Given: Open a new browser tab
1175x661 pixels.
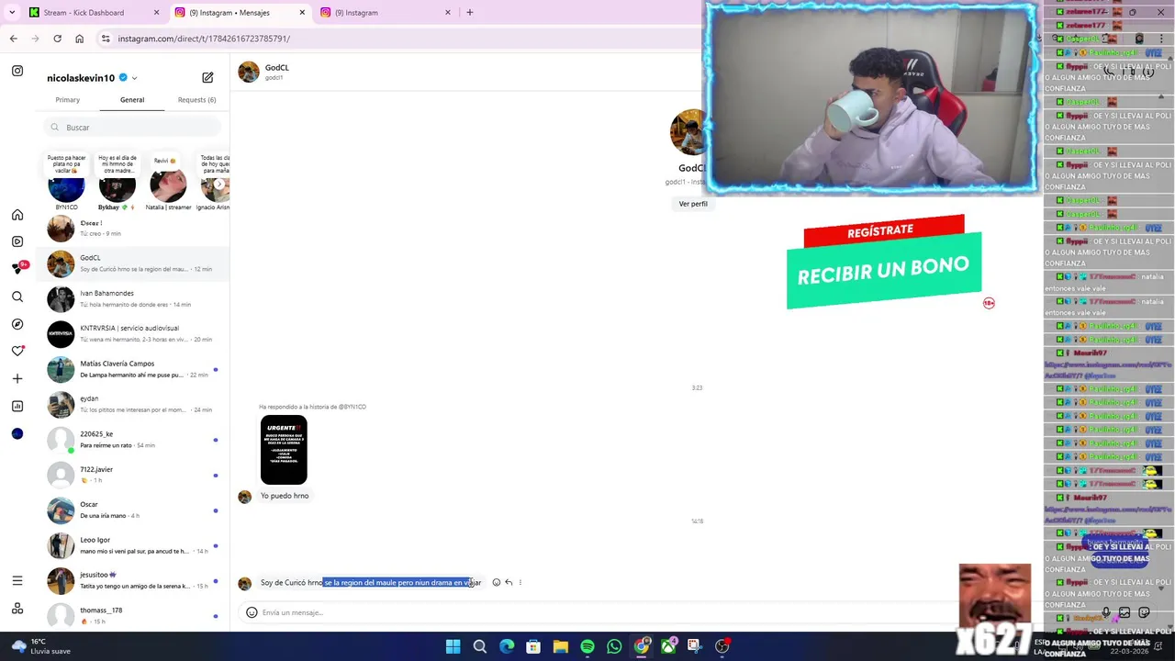Looking at the screenshot, I should 470,13.
